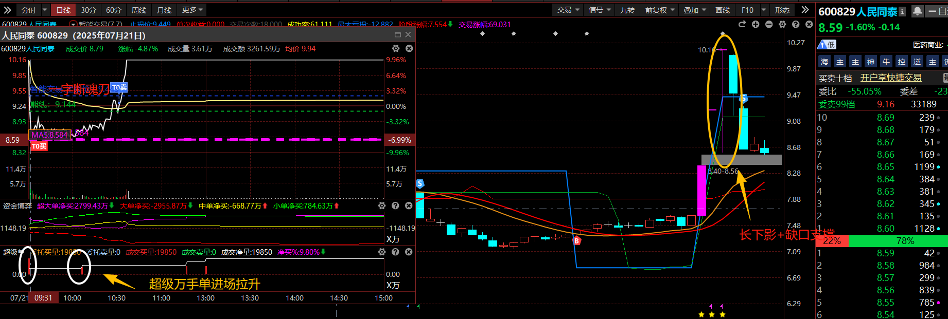The width and height of the screenshot is (948, 319).
Task: Maximize the 人民同泰 intraday popup window
Action: (x=397, y=35)
